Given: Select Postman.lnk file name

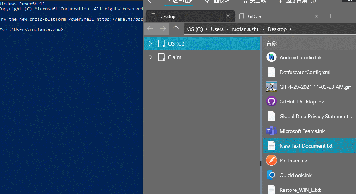Looking at the screenshot, I should (293, 161).
